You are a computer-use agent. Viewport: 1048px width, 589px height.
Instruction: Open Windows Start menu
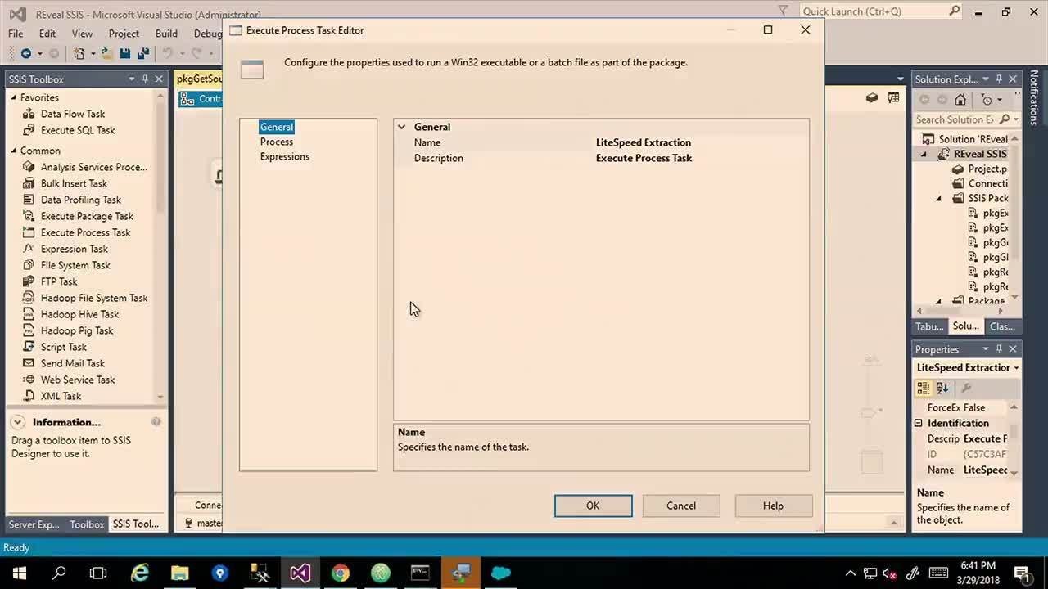click(x=20, y=573)
